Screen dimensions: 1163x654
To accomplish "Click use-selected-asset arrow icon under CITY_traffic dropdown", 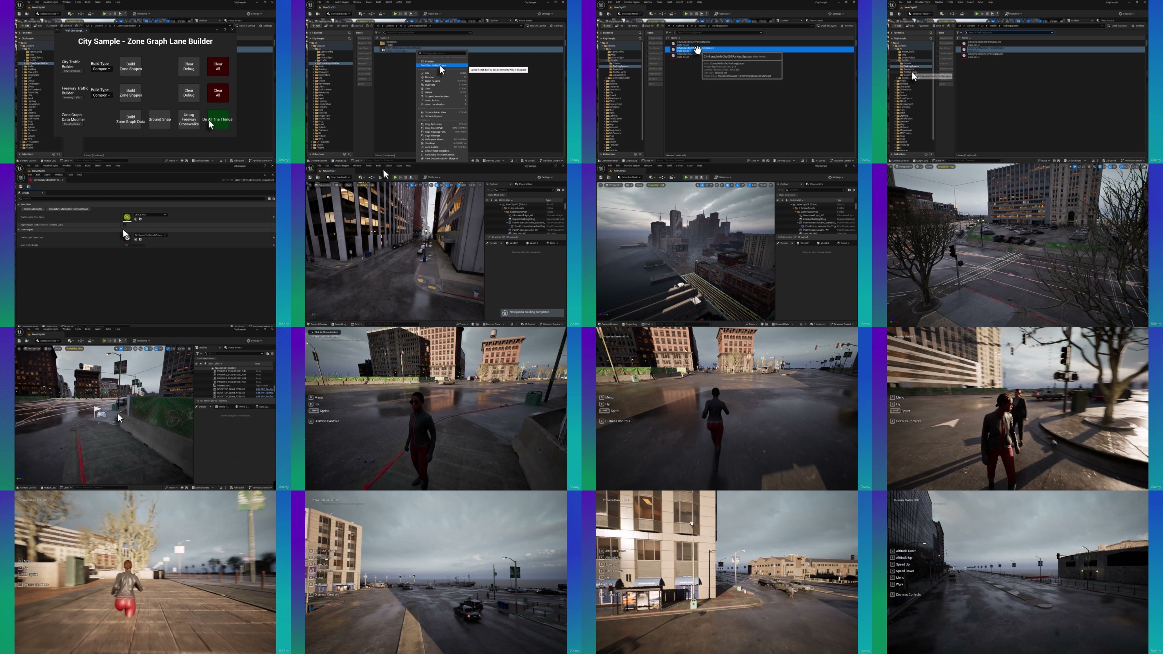I will (x=136, y=219).
